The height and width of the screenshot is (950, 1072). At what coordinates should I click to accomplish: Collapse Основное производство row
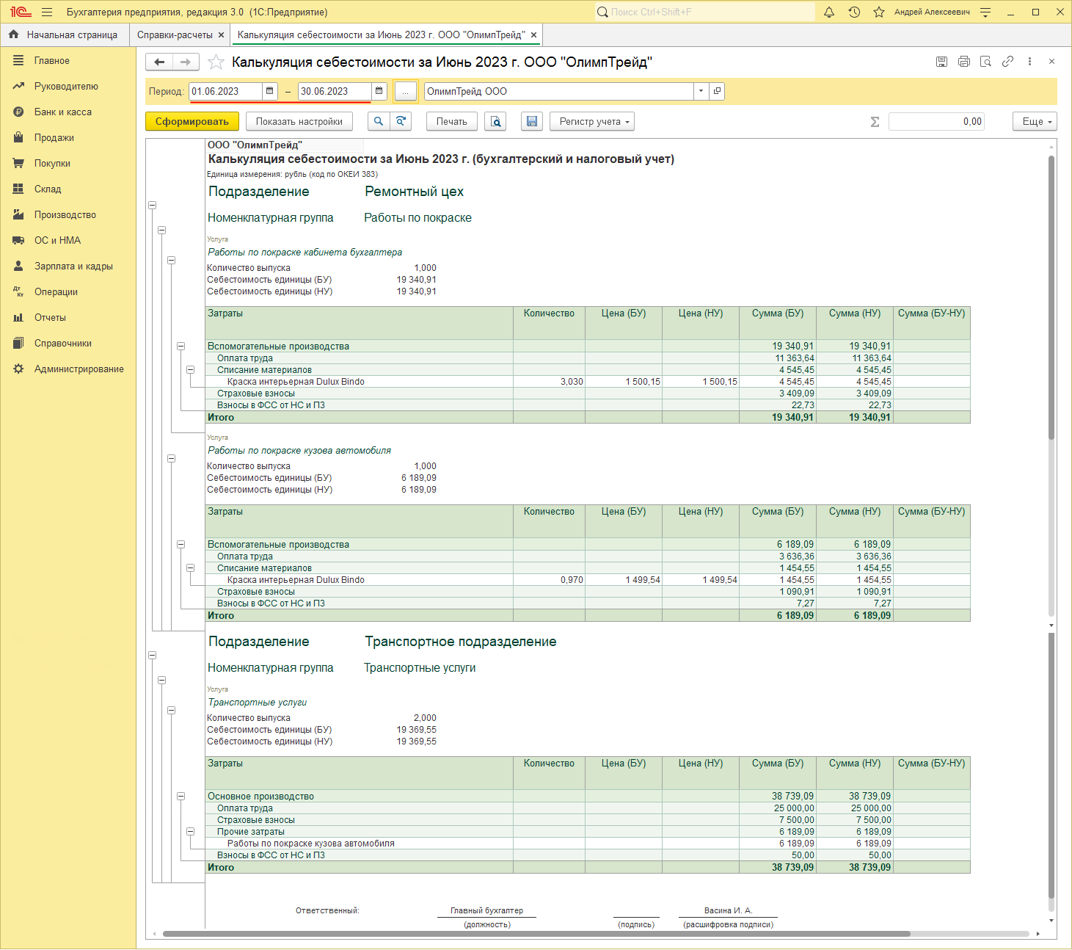point(181,797)
